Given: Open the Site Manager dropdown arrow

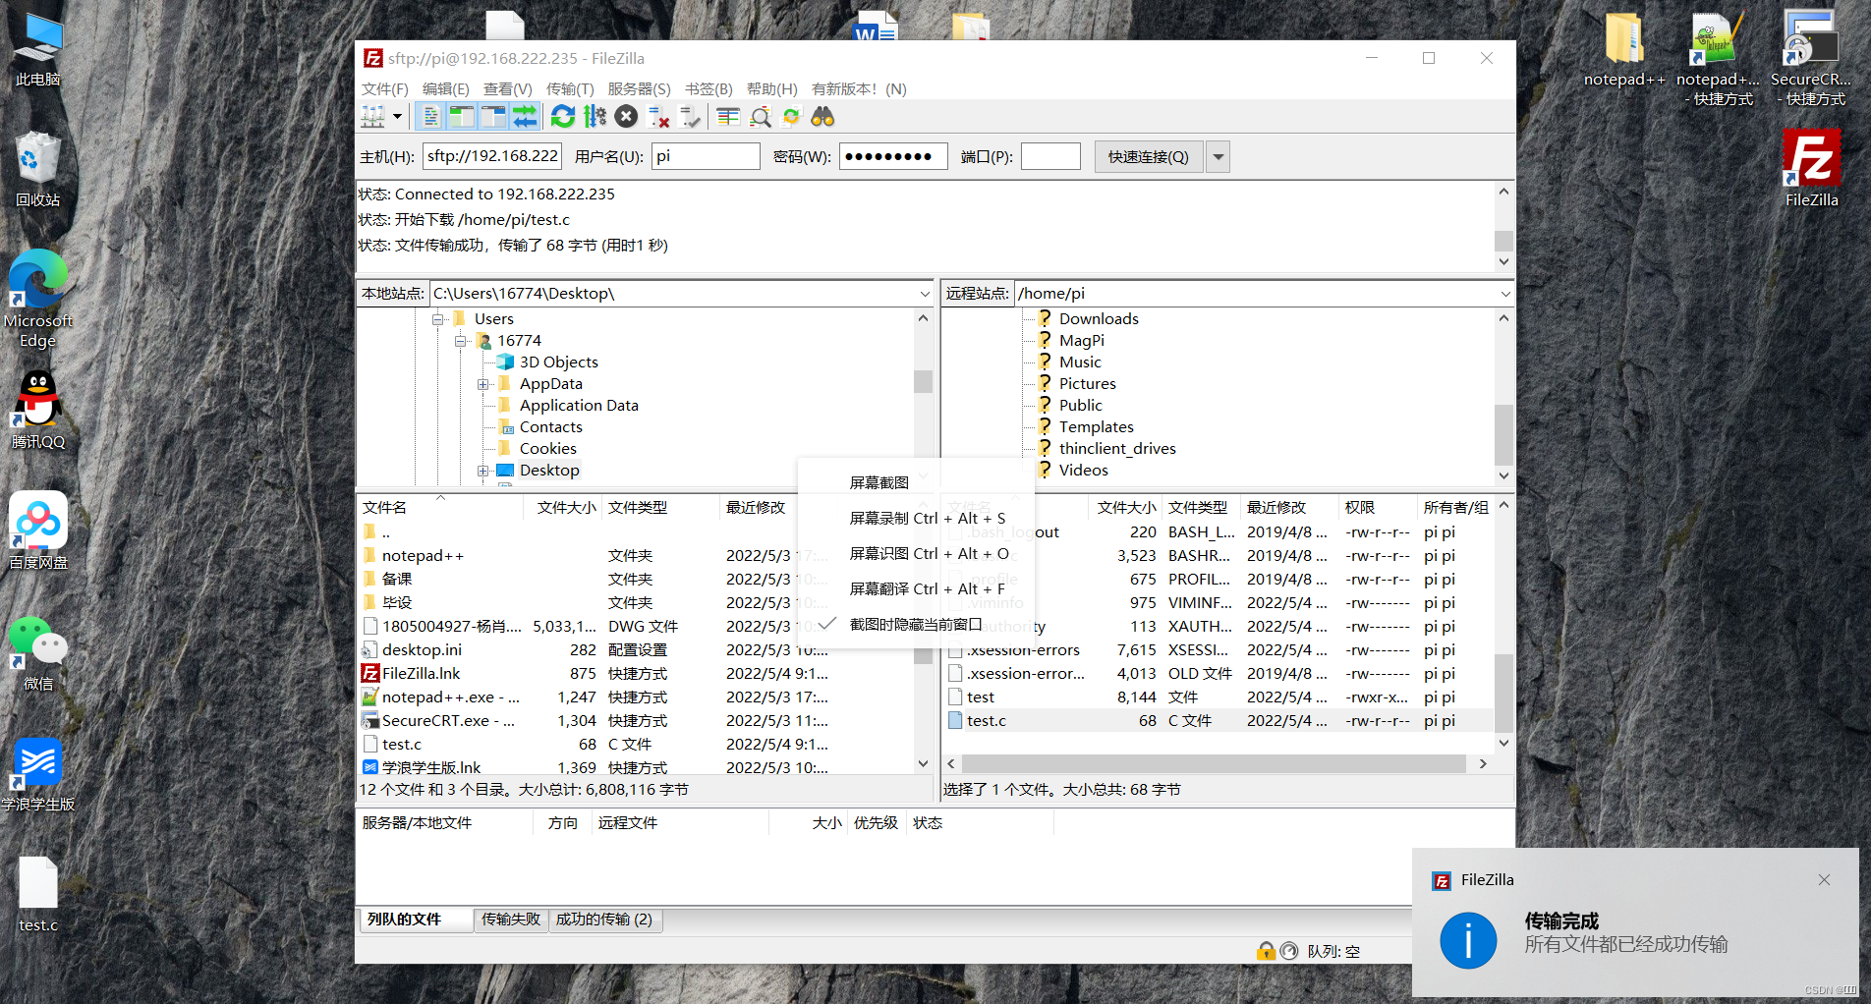Looking at the screenshot, I should pyautogui.click(x=397, y=117).
